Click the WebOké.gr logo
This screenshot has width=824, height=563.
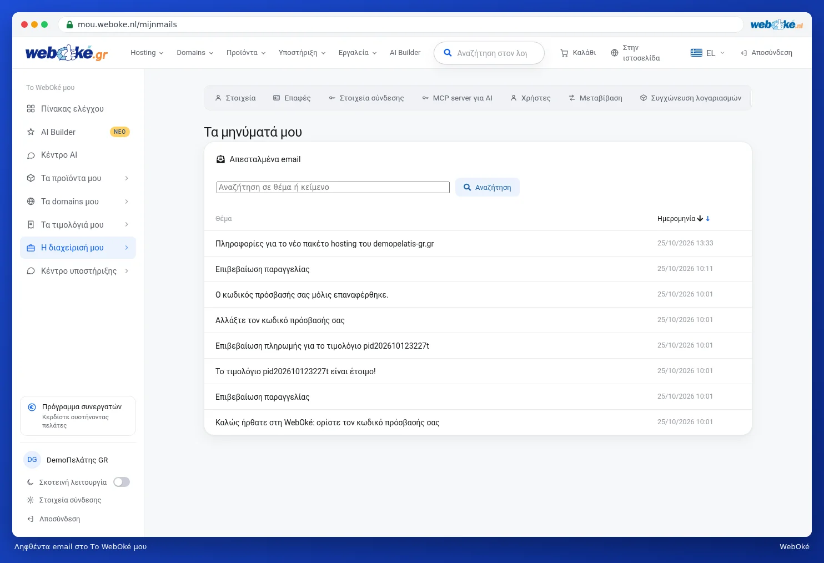66,53
